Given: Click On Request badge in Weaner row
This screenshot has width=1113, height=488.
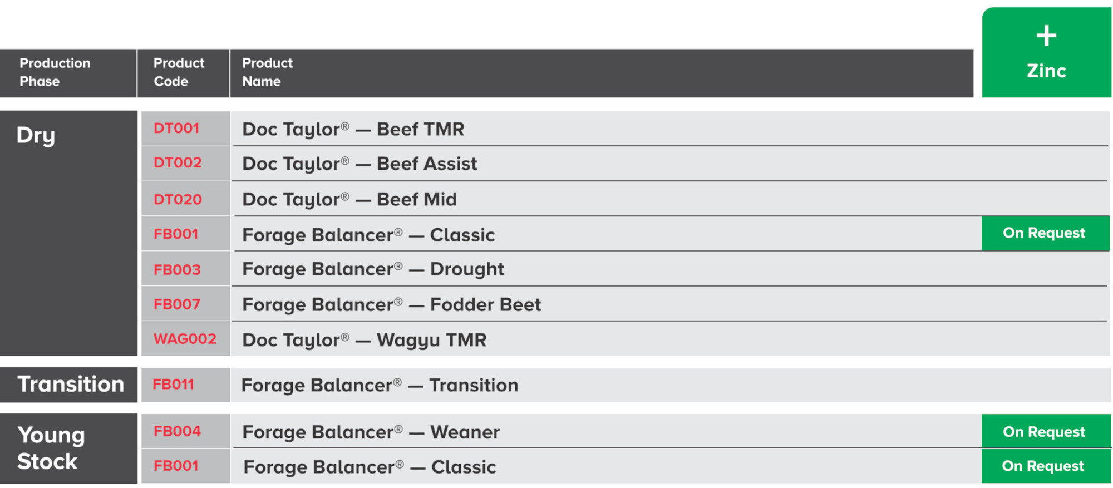Looking at the screenshot, I should point(1044,432).
